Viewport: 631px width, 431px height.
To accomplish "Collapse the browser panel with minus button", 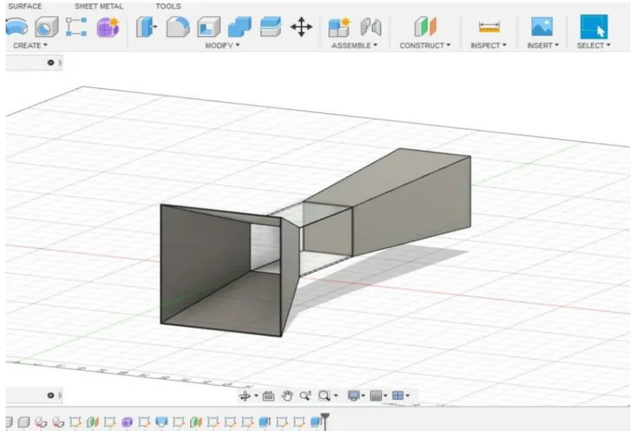I will tap(51, 62).
